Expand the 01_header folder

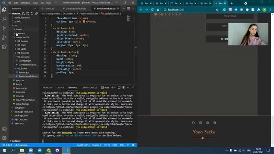[23, 41]
